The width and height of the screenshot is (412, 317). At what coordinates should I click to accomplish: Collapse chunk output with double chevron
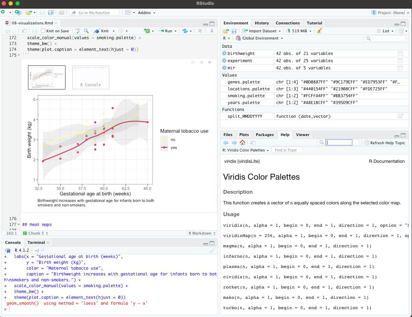tap(202, 62)
